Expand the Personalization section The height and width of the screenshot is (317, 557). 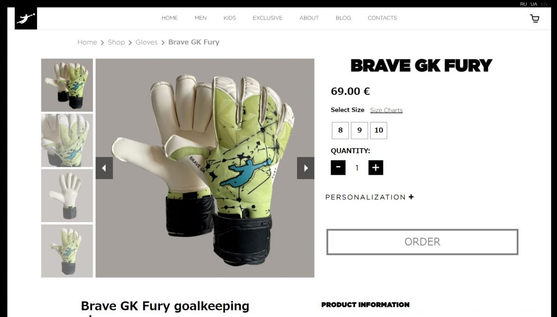369,197
